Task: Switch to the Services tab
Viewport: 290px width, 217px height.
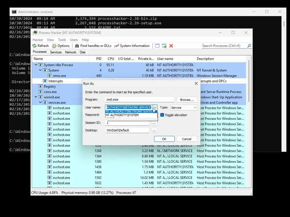Action: click(x=56, y=52)
